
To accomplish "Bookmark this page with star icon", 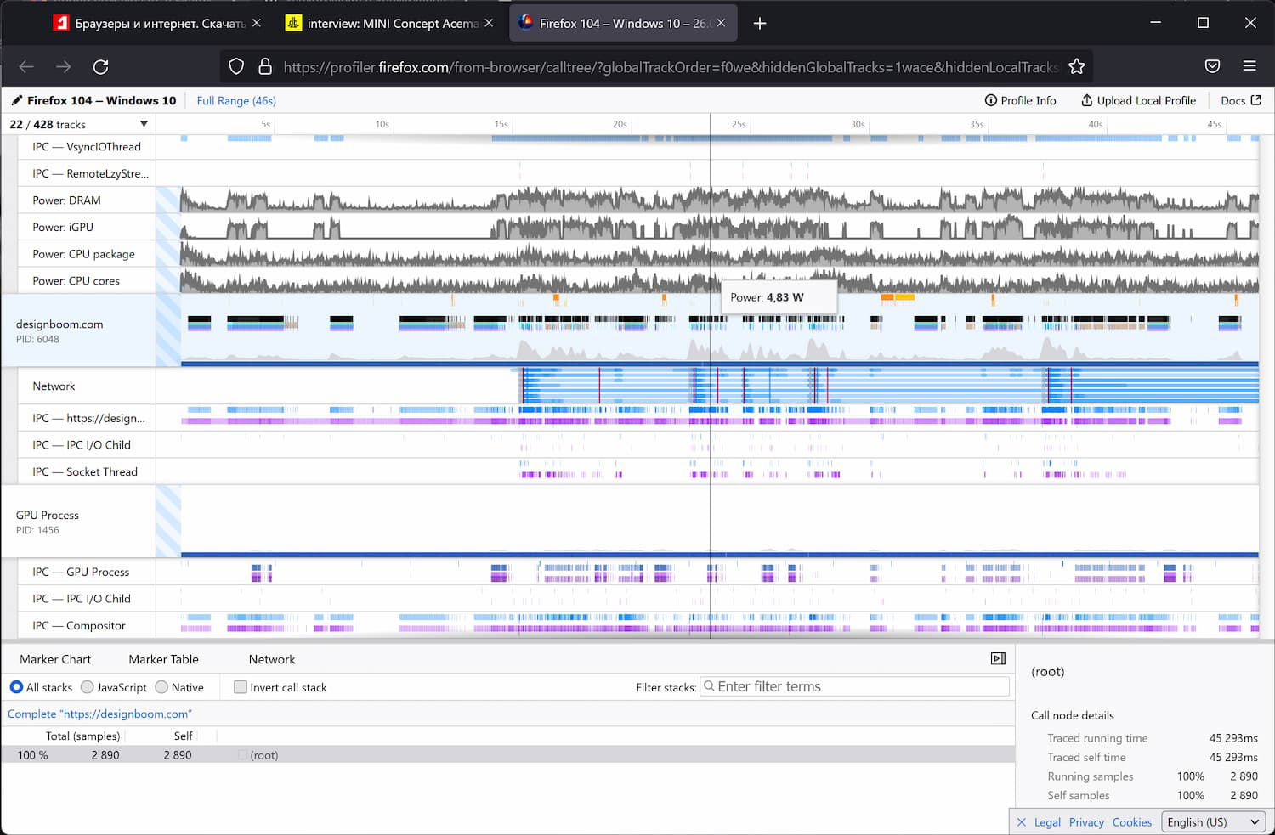I will tap(1076, 66).
